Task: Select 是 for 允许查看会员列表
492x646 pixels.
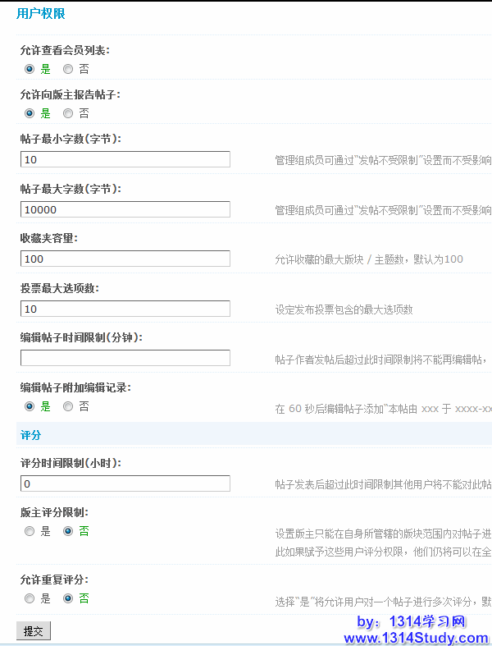Action: 30,69
